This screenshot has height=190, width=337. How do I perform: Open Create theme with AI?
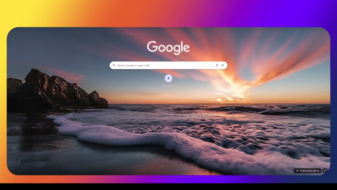pos(308,171)
